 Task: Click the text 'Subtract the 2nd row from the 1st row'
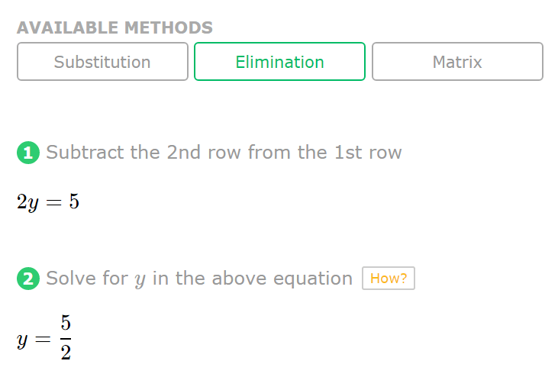click(224, 152)
